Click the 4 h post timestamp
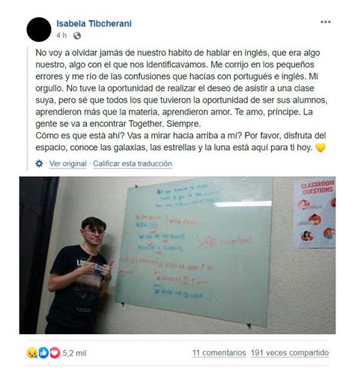The width and height of the screenshot is (355, 386). point(61,35)
